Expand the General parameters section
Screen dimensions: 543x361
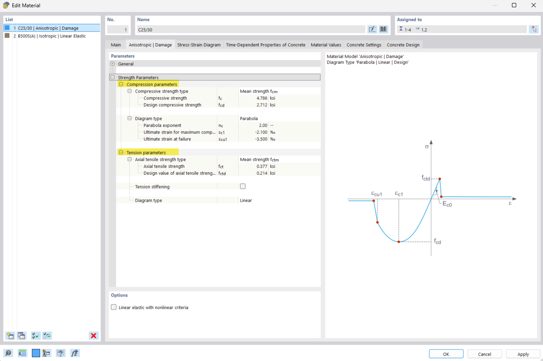pyautogui.click(x=112, y=63)
